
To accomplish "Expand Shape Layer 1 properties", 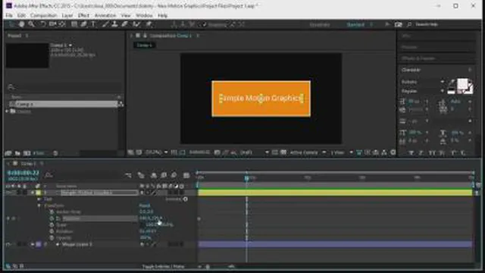I will tap(33, 244).
